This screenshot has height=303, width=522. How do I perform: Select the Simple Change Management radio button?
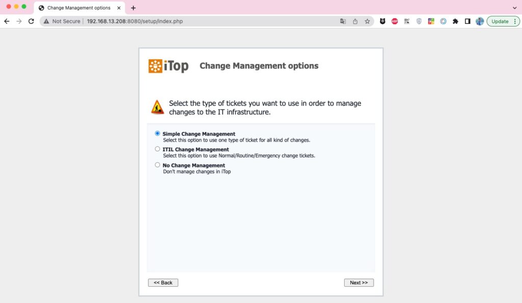pyautogui.click(x=158, y=133)
